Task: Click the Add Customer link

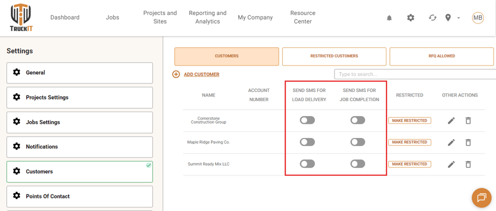Action: coord(201,74)
